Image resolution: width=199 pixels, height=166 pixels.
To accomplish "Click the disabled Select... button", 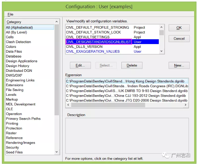I will pos(106,65).
